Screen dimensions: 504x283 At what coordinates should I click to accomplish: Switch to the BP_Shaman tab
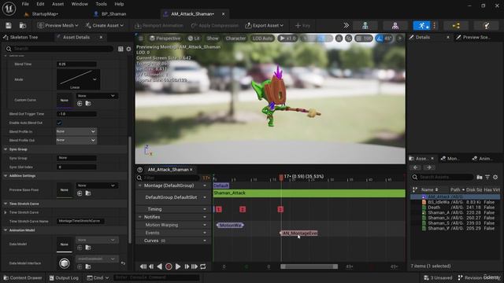(x=113, y=14)
